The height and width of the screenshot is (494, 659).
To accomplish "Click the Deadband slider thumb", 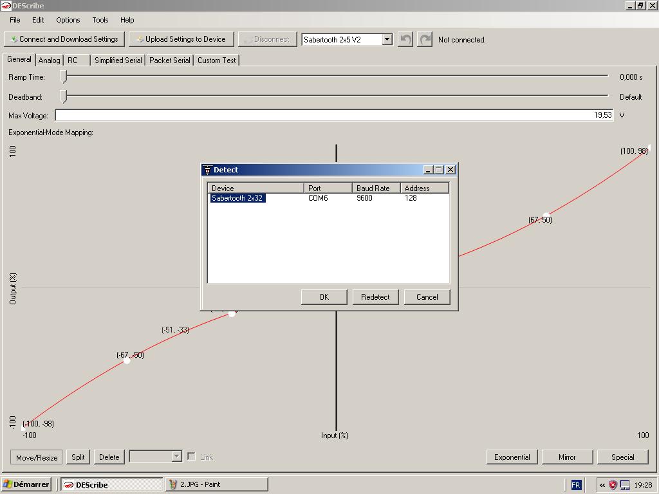I will pos(64,96).
